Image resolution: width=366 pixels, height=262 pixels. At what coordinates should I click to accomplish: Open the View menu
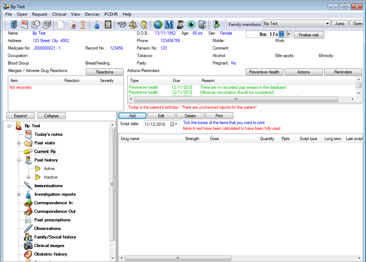point(75,14)
